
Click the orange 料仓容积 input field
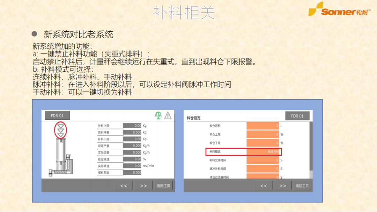(263, 125)
